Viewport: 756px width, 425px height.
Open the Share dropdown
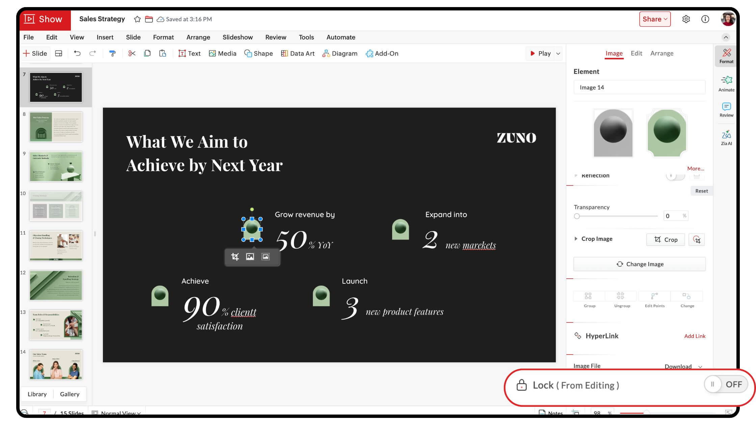coord(654,19)
